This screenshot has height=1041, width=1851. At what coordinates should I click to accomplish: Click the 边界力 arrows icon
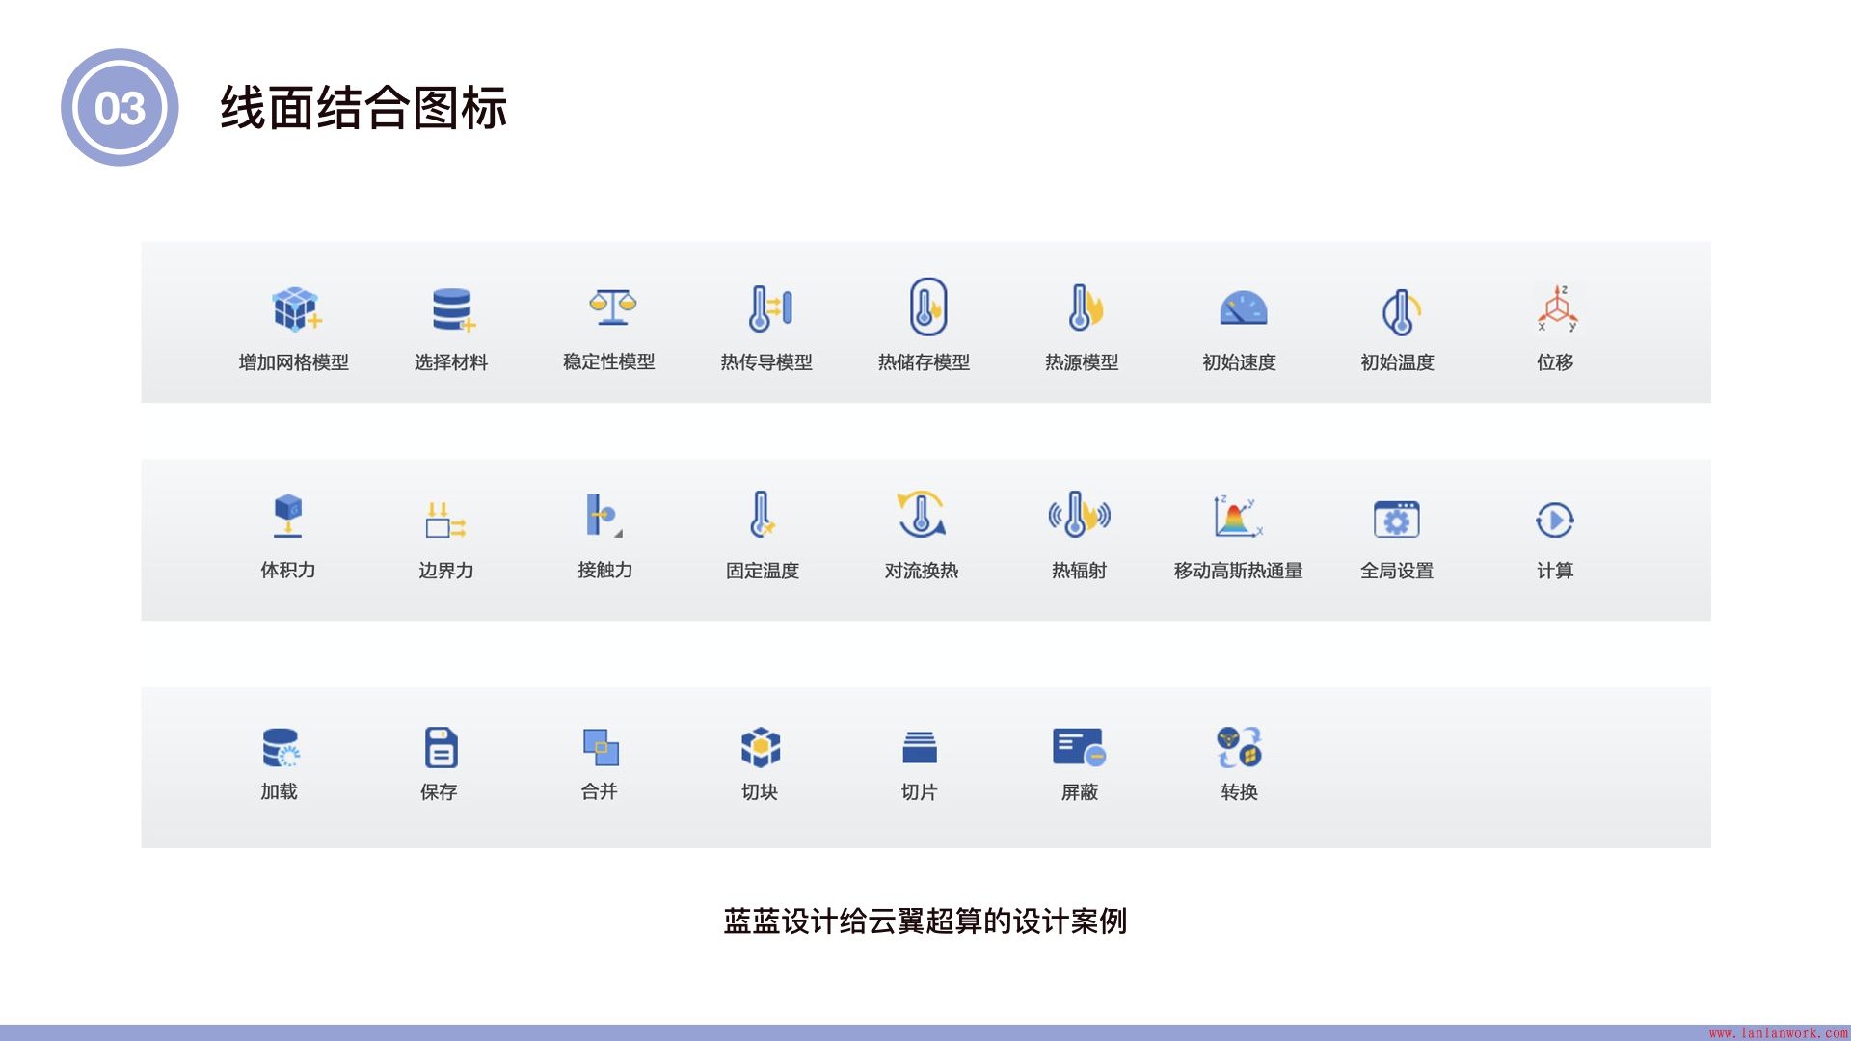[445, 520]
